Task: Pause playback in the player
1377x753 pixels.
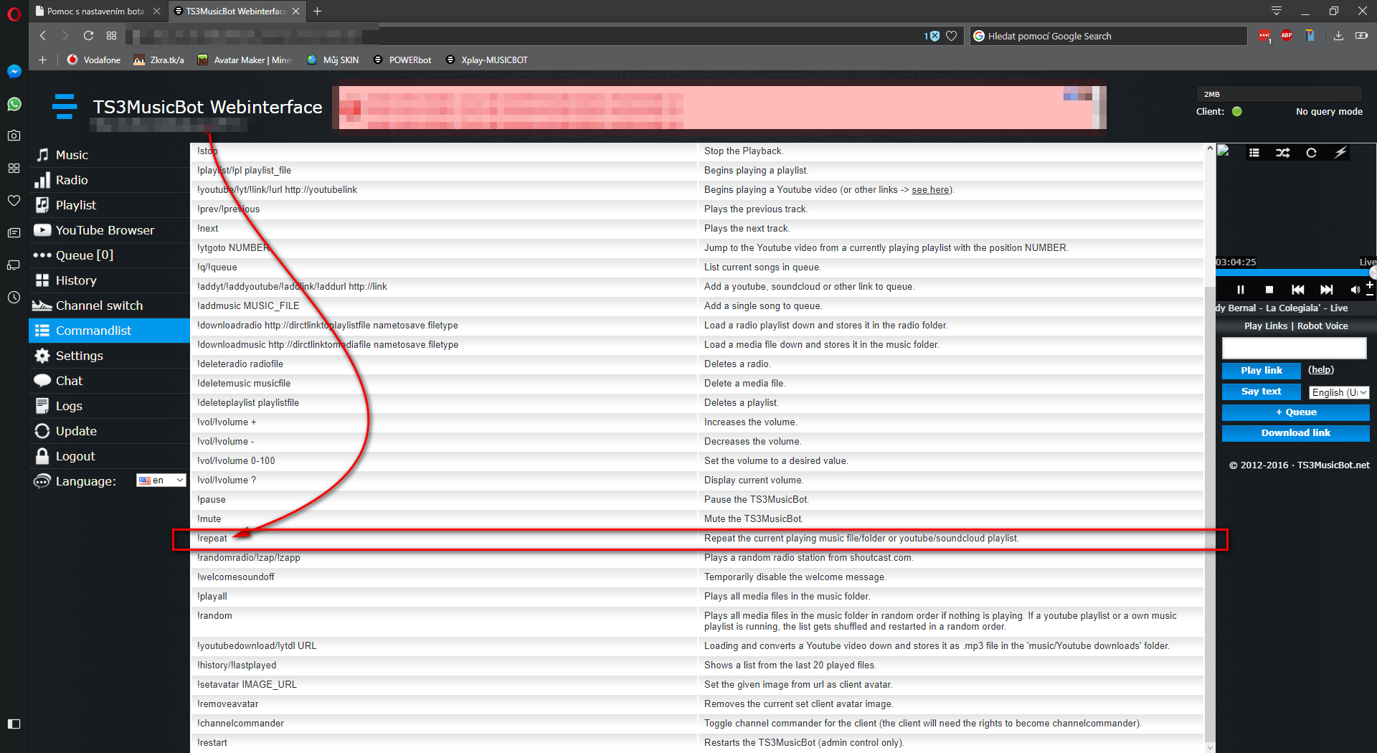Action: (1241, 290)
